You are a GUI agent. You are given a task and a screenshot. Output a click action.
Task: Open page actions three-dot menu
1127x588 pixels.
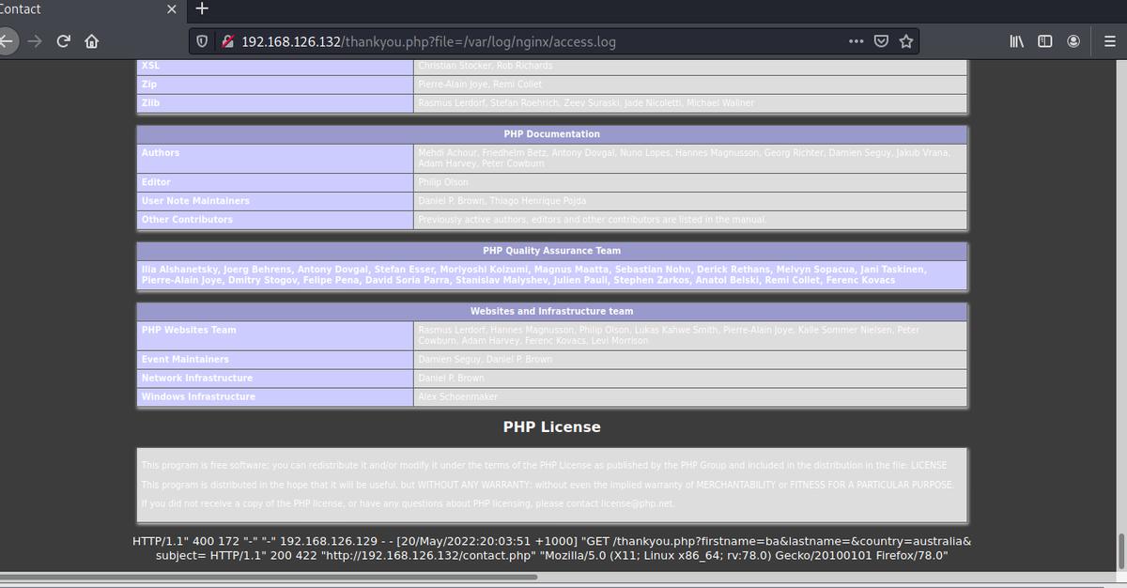tap(855, 41)
